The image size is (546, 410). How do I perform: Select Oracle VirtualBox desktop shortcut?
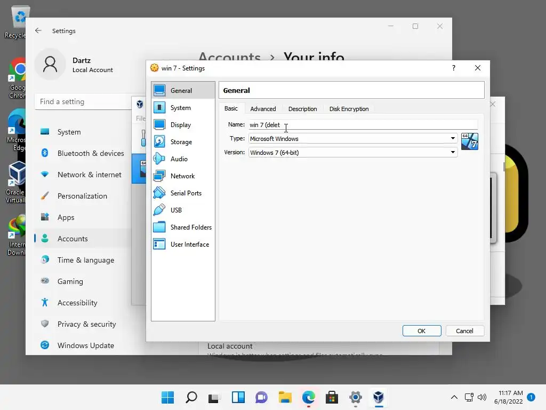15,182
